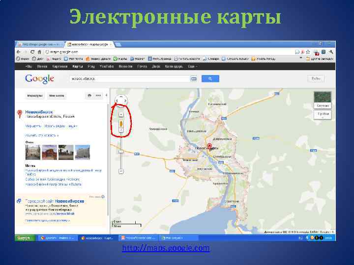Screen dimensions: 354x265
Task: Click the http://maps.google.com slide hyperlink
Action: point(166,248)
